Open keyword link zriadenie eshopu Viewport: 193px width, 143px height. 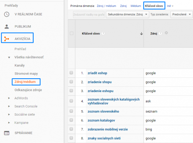100,91
